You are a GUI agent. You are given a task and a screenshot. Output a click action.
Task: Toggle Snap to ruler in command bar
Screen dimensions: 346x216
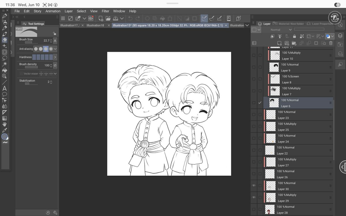tap(204, 18)
